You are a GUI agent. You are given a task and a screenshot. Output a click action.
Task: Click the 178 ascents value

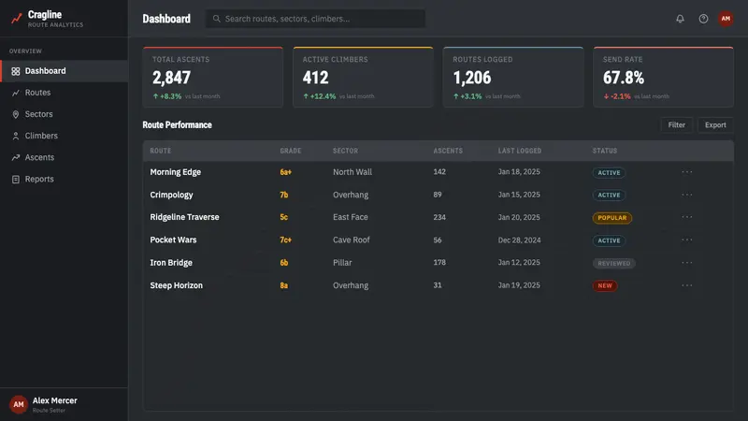pyautogui.click(x=439, y=263)
